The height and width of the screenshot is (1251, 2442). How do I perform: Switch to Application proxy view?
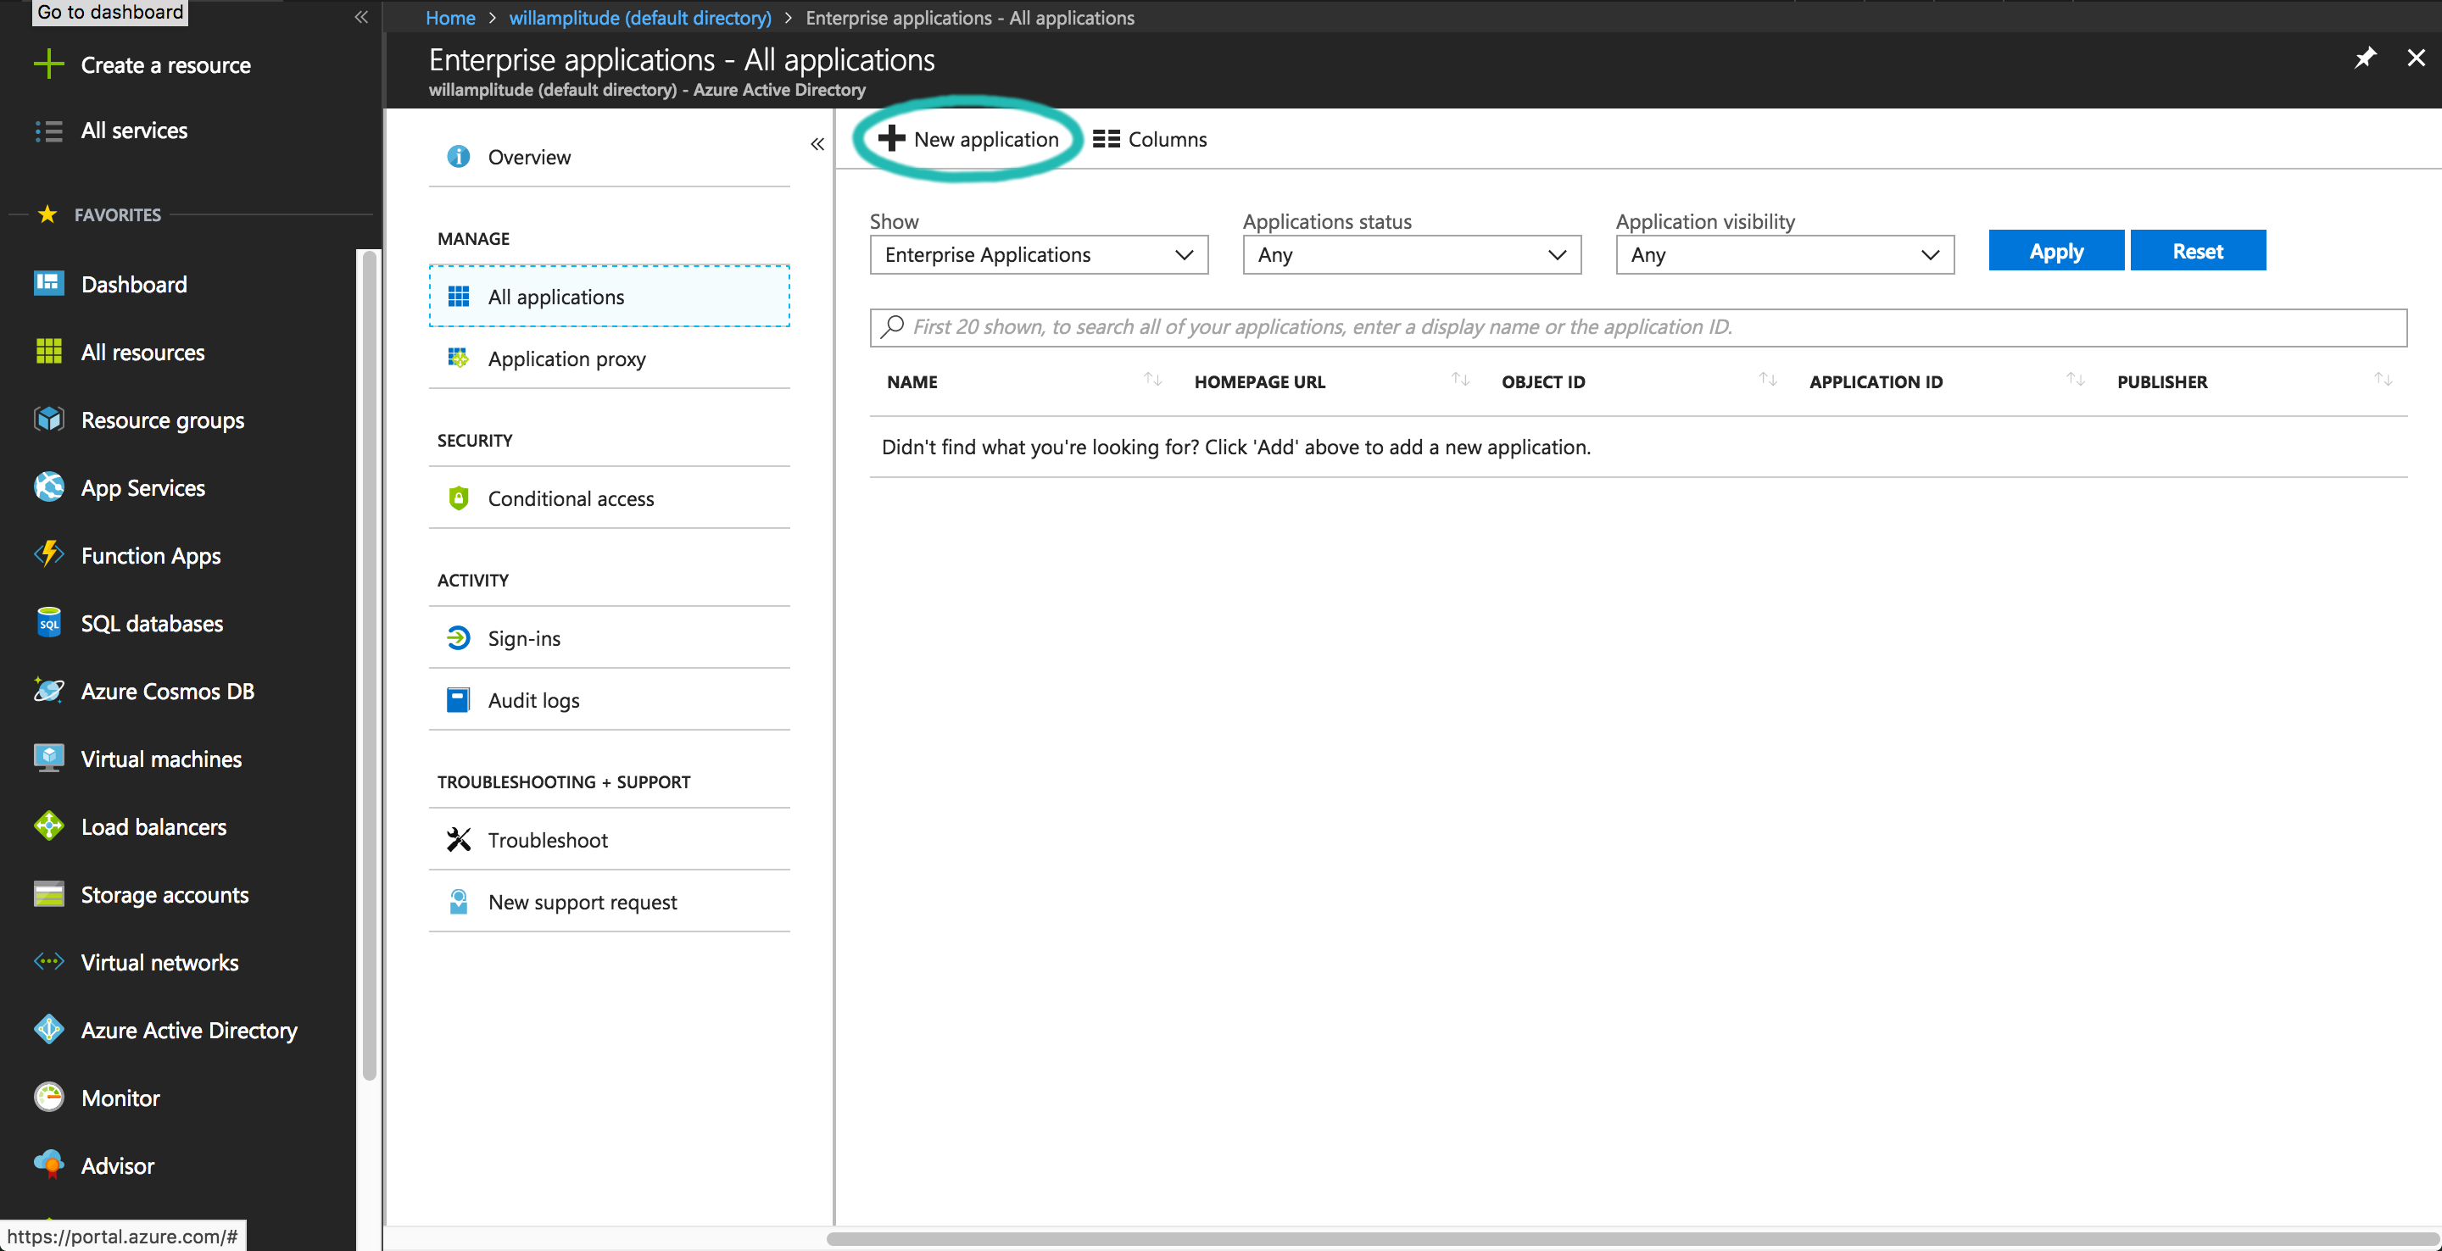[x=566, y=359]
